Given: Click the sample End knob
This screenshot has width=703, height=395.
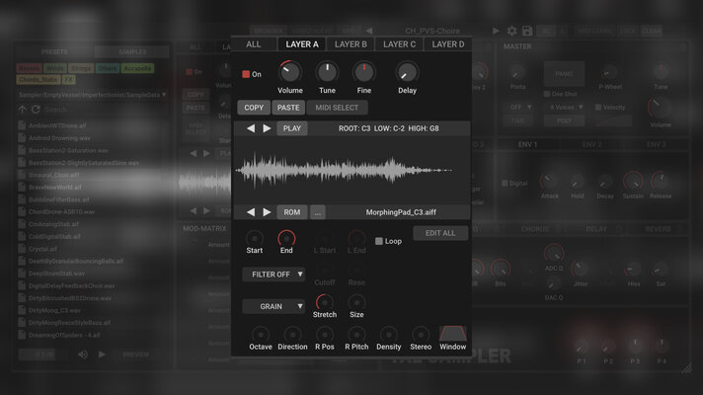Looking at the screenshot, I should 286,239.
